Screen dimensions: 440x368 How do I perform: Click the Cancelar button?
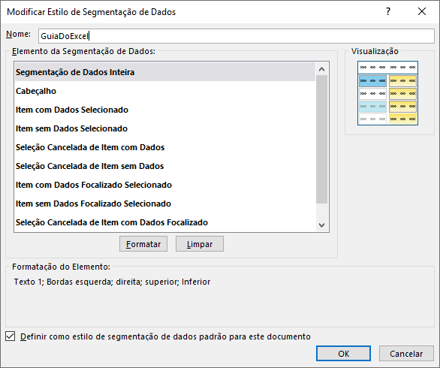point(406,354)
